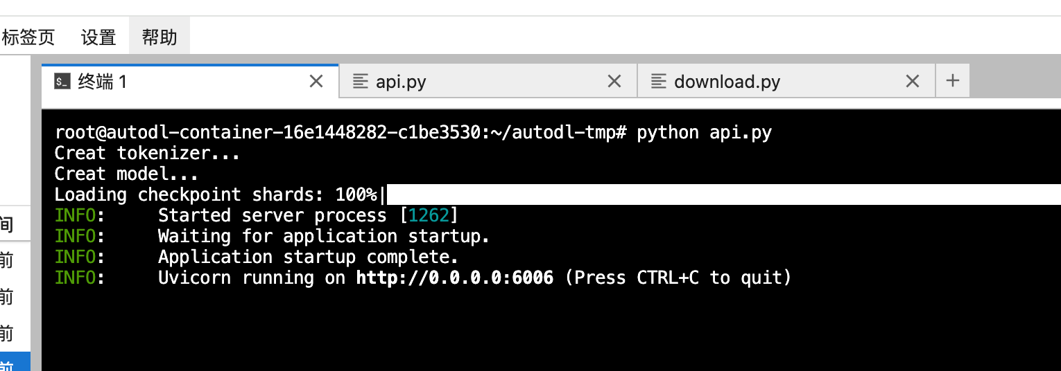
Task: Click the http://0.0.0.0:6006 URL in terminal
Action: [x=455, y=278]
